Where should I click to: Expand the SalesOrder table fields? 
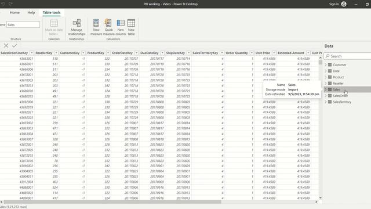(326, 95)
